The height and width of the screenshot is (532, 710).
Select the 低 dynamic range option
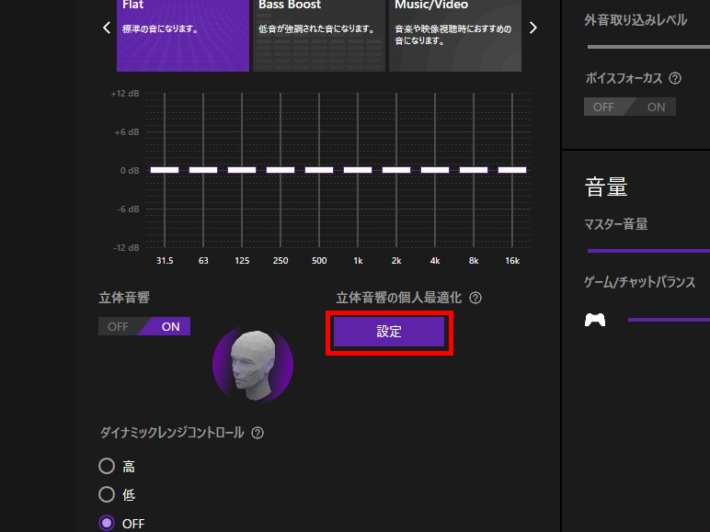108,495
